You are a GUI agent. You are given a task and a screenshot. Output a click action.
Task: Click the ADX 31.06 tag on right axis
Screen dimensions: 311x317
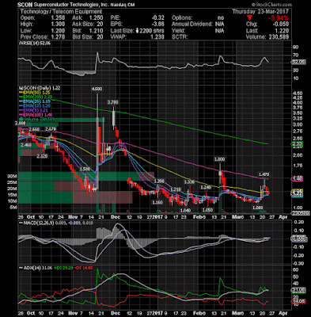tap(298, 290)
